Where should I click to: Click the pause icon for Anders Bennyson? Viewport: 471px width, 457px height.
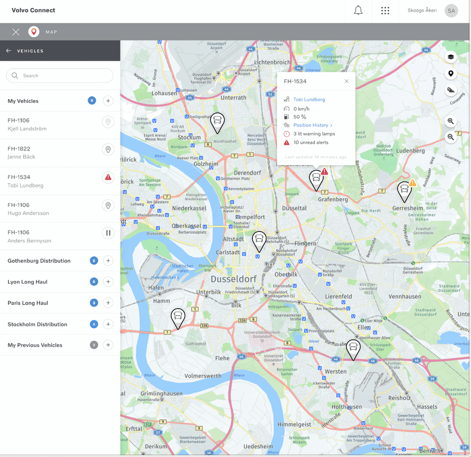(108, 233)
